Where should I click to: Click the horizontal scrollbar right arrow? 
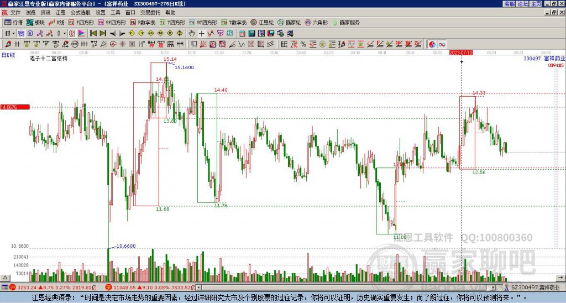(x=493, y=288)
